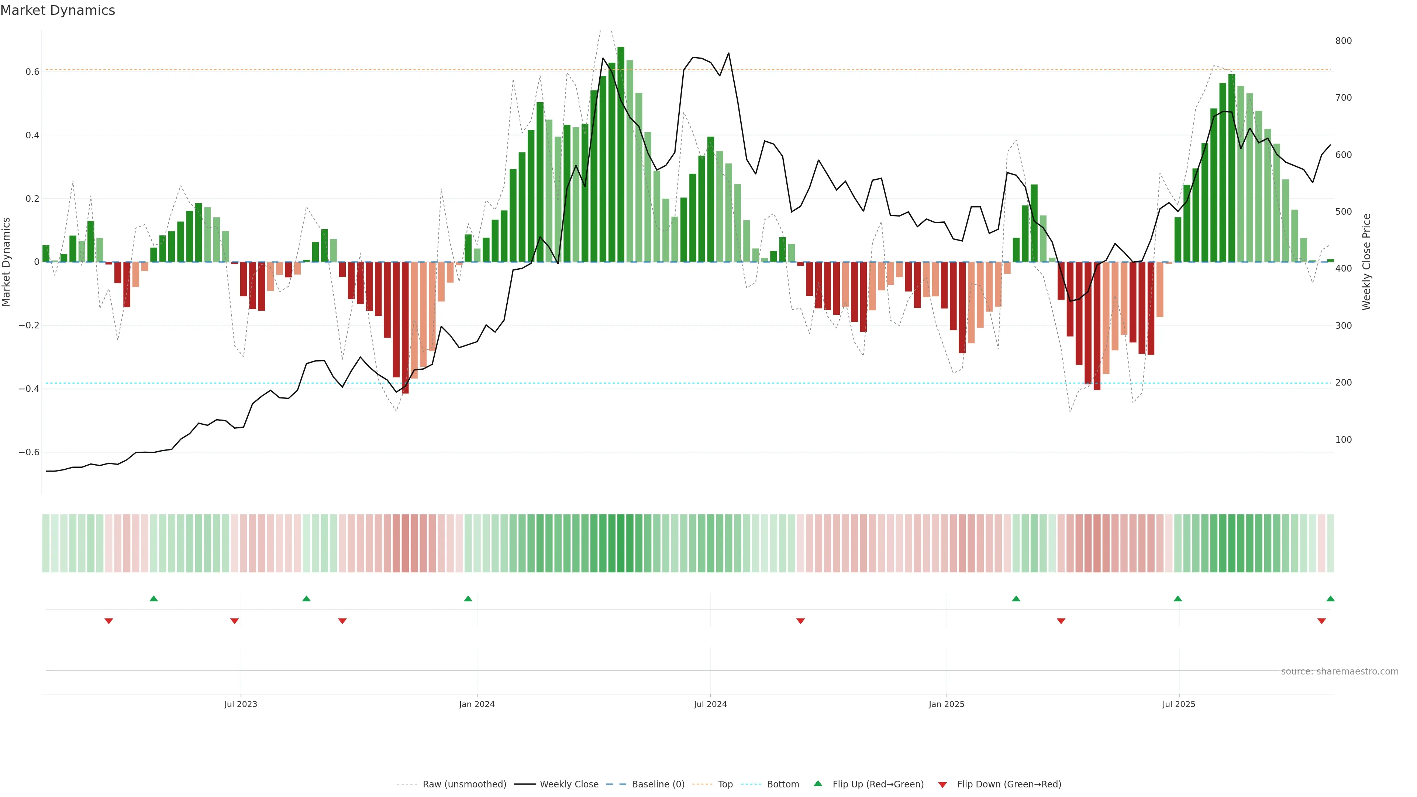Click the Flip Down (Green→Red) legend label
Image resolution: width=1417 pixels, height=797 pixels.
click(x=1009, y=784)
